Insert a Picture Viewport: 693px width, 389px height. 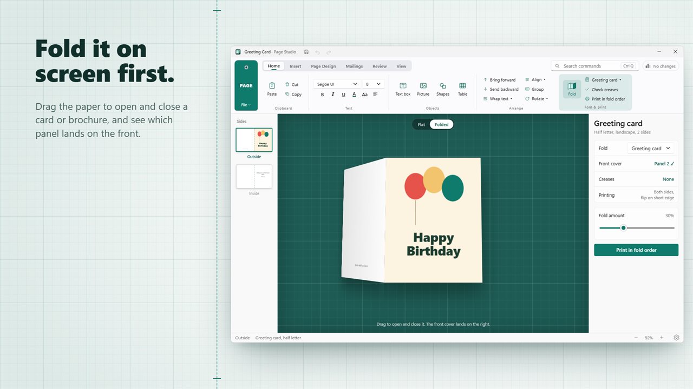pos(423,89)
